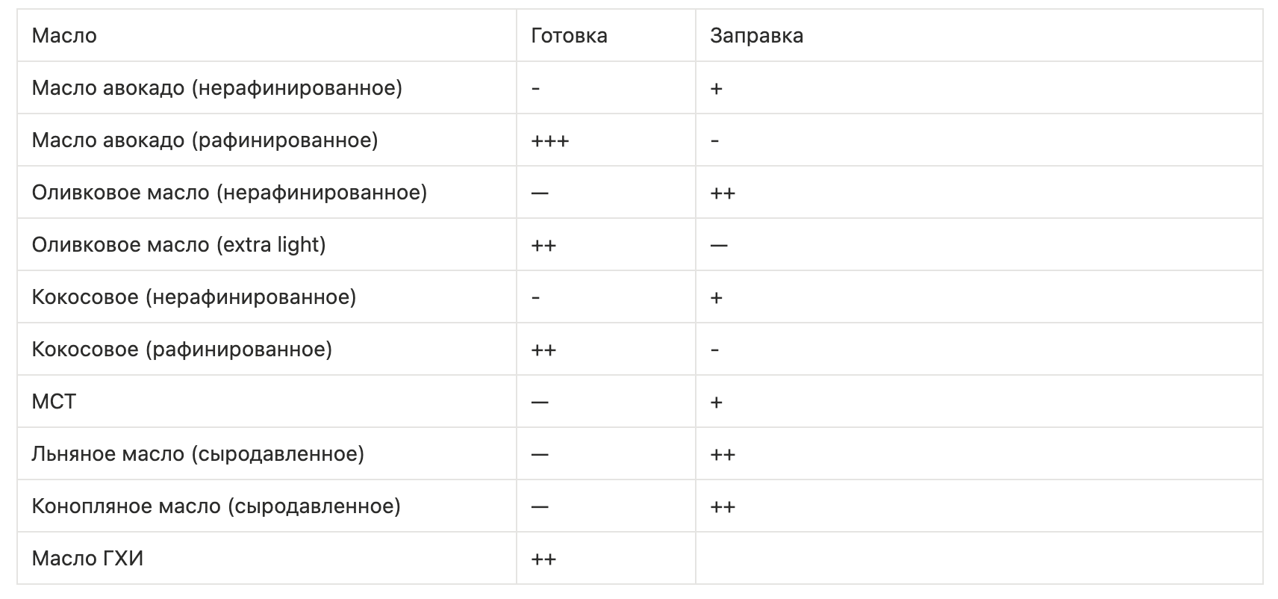Select the Кокосовое (рафинированное) cell
Viewport: 1278px width, 599px height.
[x=181, y=350]
